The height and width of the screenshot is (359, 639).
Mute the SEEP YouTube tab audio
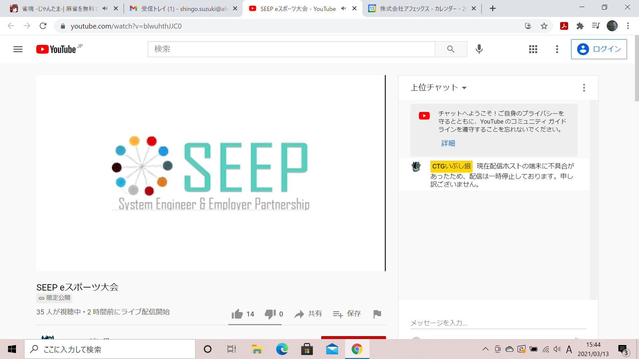tap(343, 9)
